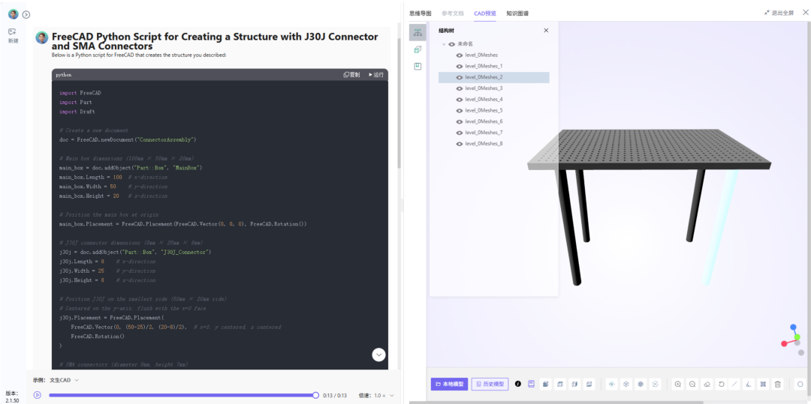The image size is (811, 404).
Task: Copy the code with 复制 button
Action: point(351,75)
